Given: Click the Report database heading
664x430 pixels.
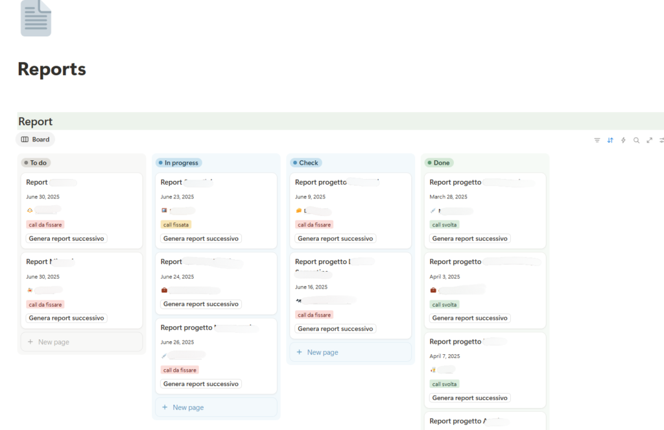Looking at the screenshot, I should tap(35, 121).
